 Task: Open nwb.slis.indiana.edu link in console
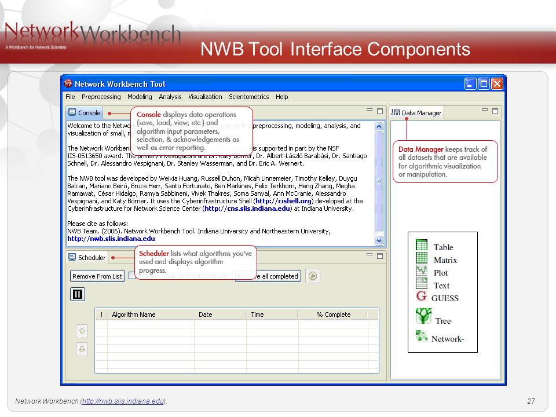pyautogui.click(x=111, y=239)
